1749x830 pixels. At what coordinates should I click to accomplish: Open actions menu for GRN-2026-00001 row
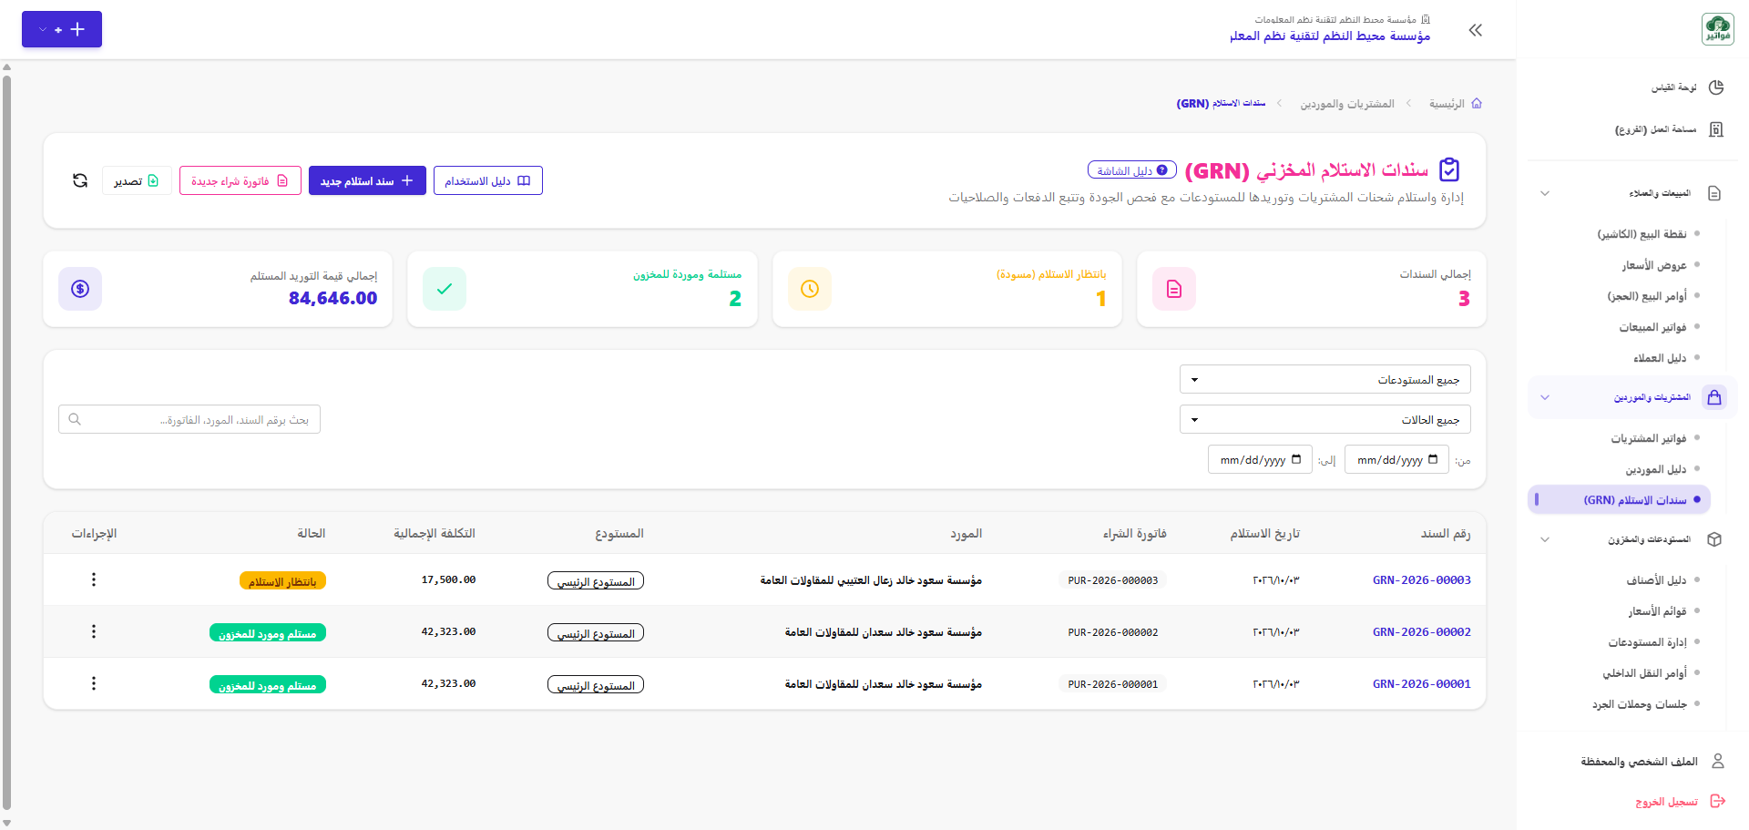coord(94,683)
